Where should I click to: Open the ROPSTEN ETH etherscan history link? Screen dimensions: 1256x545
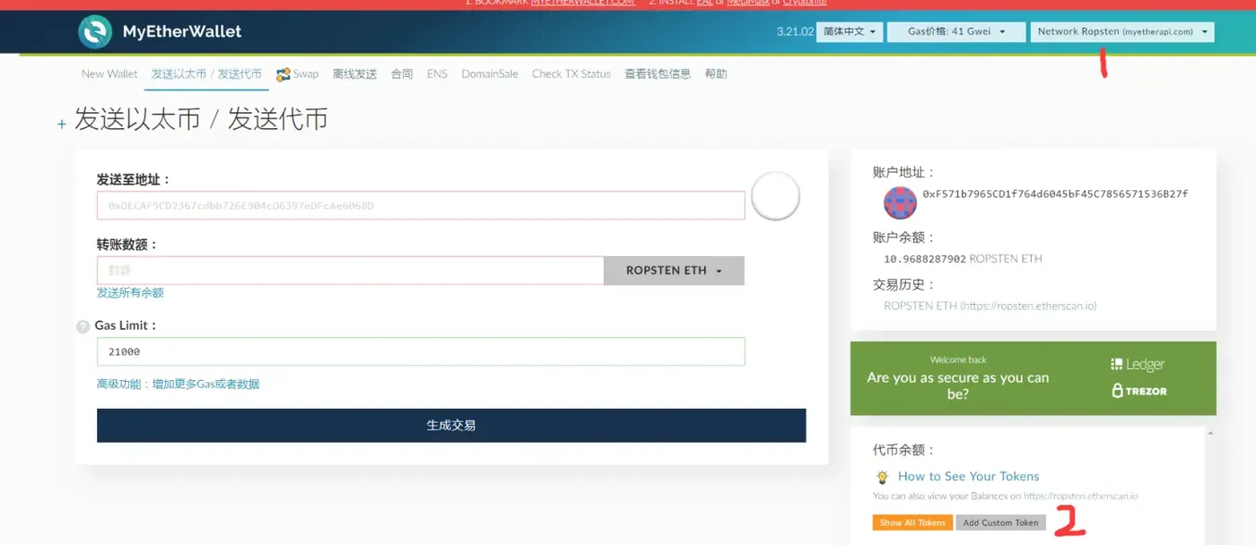[x=990, y=306]
